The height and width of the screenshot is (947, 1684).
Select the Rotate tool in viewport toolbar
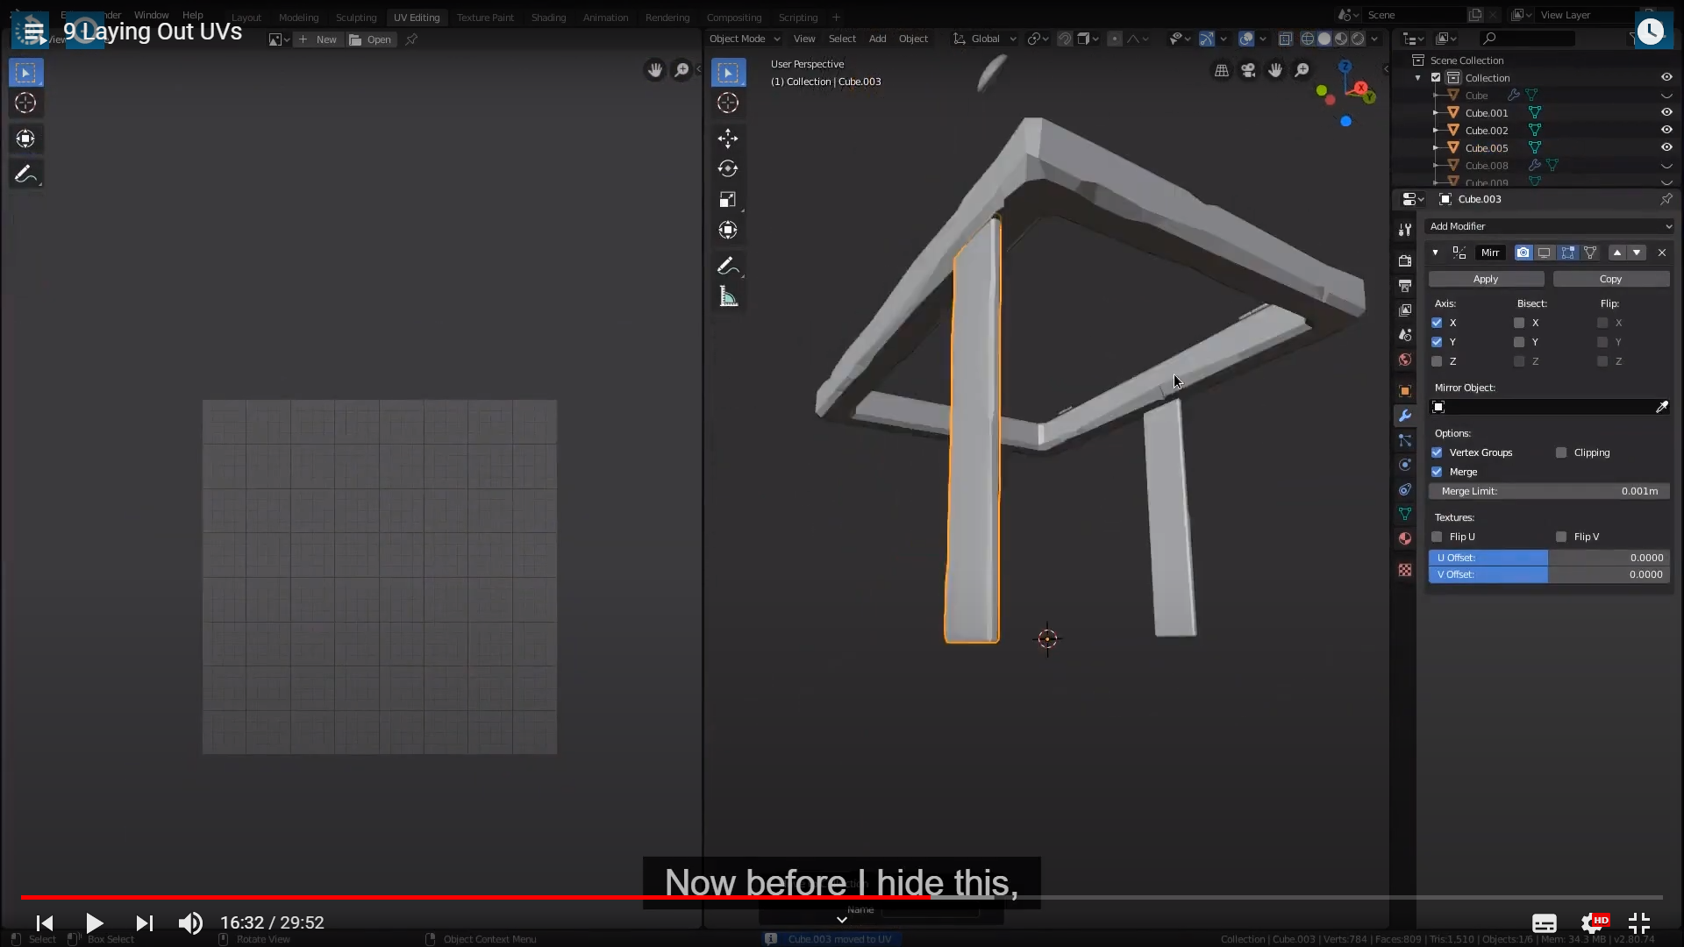[727, 168]
